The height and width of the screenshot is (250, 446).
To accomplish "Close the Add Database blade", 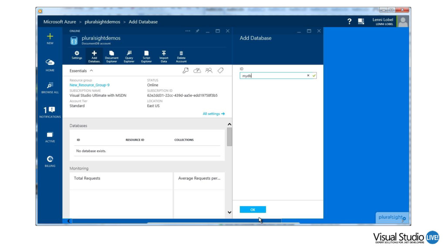I will tap(319, 31).
